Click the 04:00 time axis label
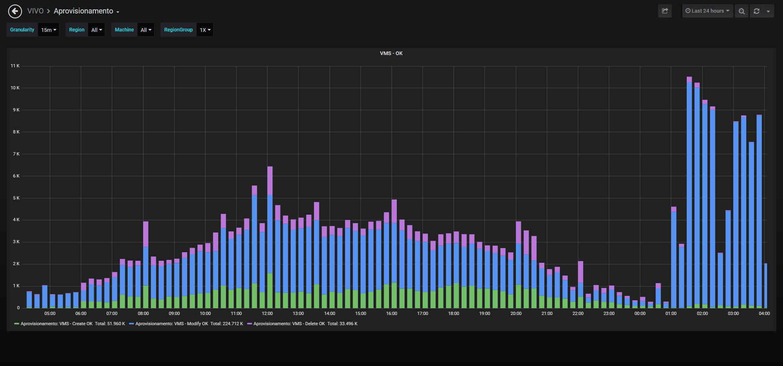This screenshot has width=783, height=366. pyautogui.click(x=764, y=313)
